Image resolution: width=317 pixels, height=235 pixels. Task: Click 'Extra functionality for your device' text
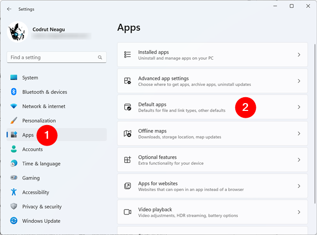click(171, 163)
